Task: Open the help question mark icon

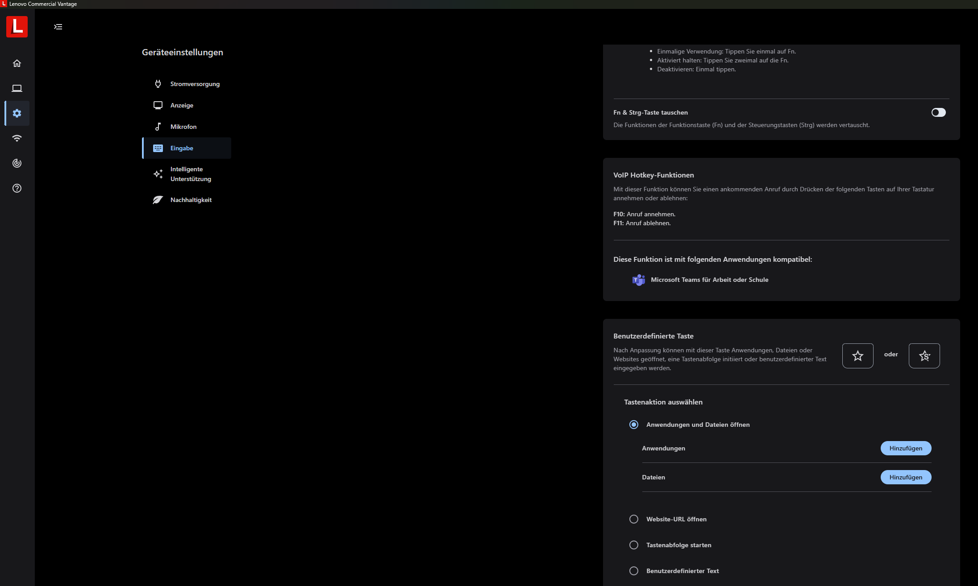Action: [x=17, y=188]
